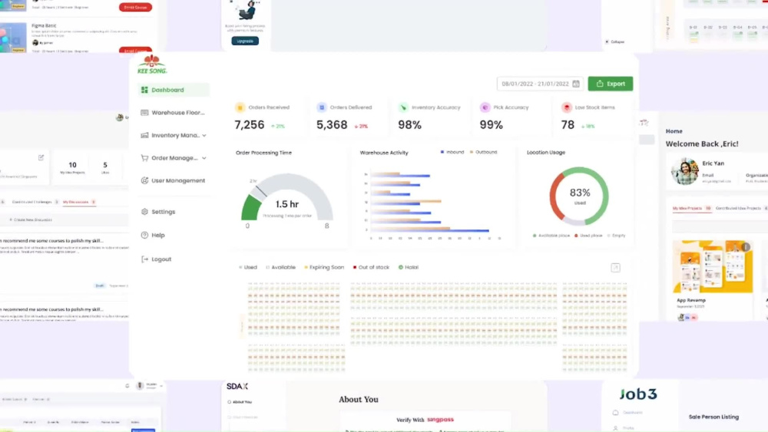Click Eric Yan's profile avatar
This screenshot has height=432, width=768.
pos(685,171)
